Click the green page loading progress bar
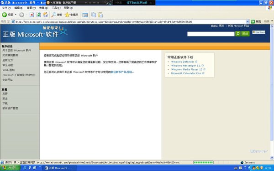274x171 pixels. pos(203,162)
